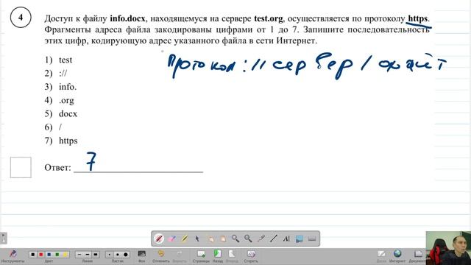Click Вернуть to redo
Screen dimensions: 471x265
(179, 256)
